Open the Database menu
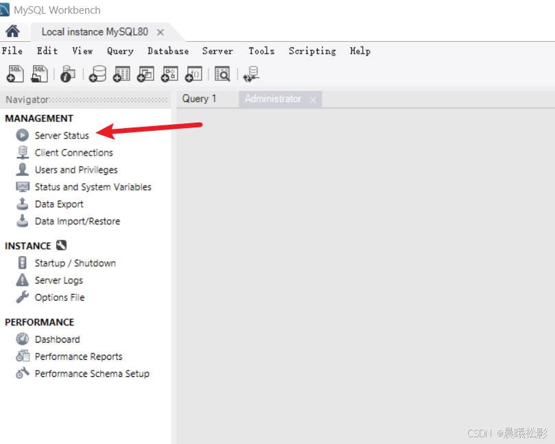 [168, 51]
